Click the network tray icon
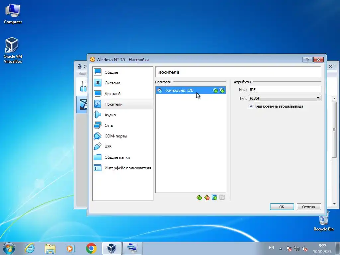Screen dimensions: 340x255 297,248
